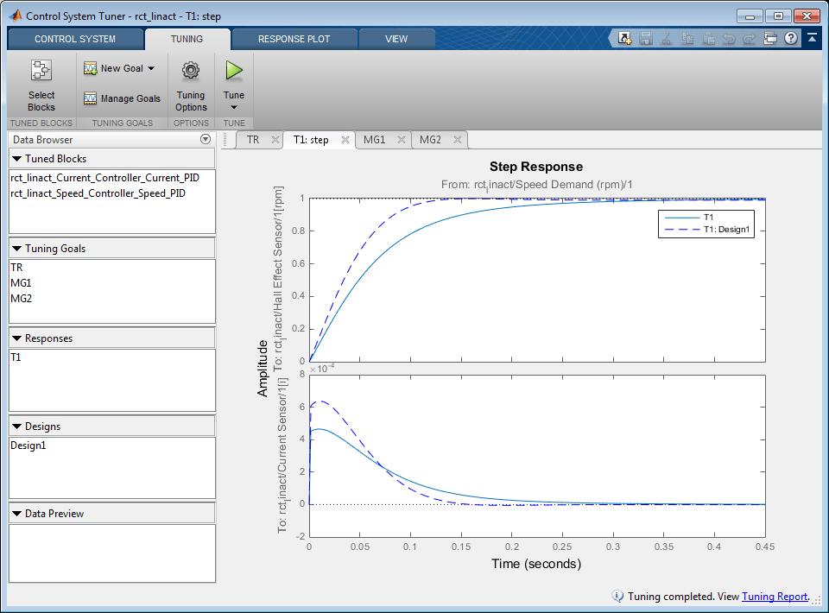This screenshot has height=613, width=829.
Task: Open the Data Browser options menu arrow
Action: tap(206, 140)
